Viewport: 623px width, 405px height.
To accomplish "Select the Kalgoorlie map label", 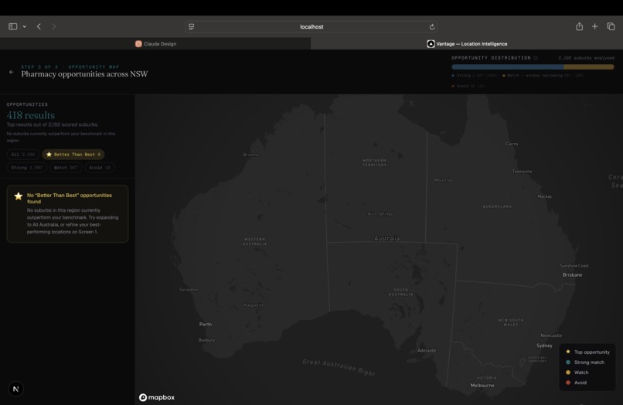I will [254, 305].
